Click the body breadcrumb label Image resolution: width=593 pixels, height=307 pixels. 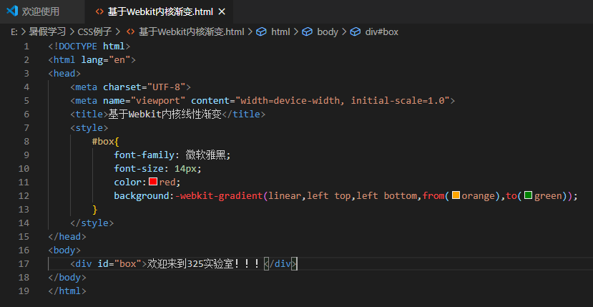point(328,32)
